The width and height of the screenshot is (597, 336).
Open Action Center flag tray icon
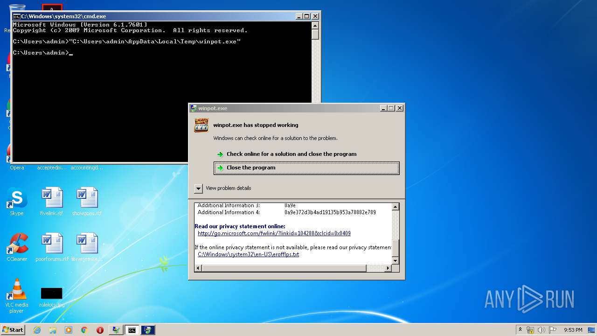[x=552, y=330]
